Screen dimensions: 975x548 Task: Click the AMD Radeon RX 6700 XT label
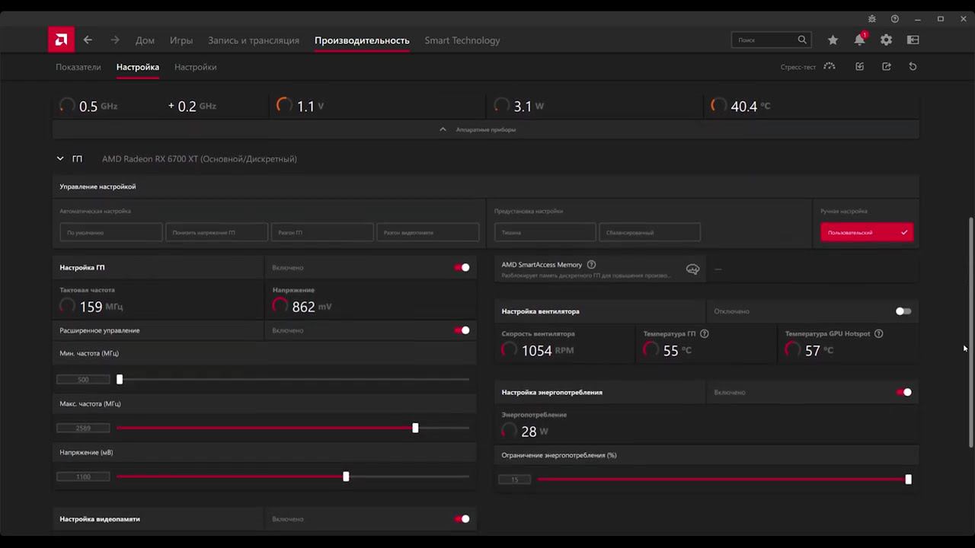point(200,158)
